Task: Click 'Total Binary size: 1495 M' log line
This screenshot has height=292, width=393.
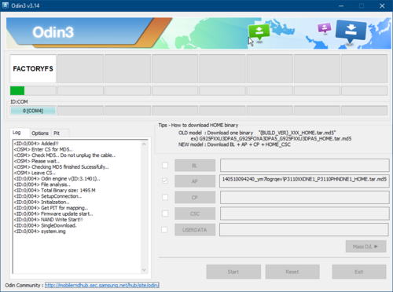Action: point(54,191)
